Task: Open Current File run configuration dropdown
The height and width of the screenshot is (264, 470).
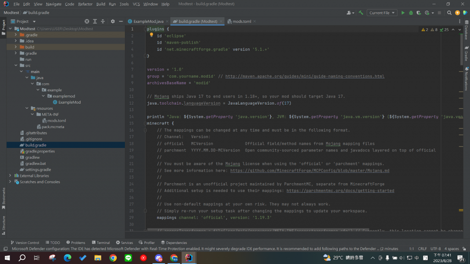Action: 382,13
